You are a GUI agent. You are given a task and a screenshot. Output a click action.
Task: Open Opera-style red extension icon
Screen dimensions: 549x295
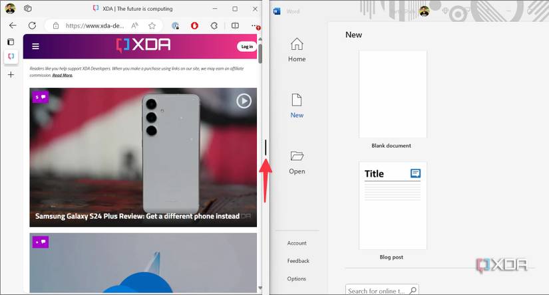click(x=195, y=25)
